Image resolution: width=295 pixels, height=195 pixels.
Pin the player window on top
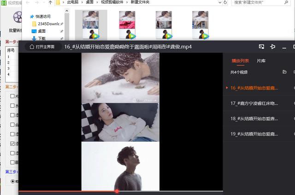pos(272,46)
